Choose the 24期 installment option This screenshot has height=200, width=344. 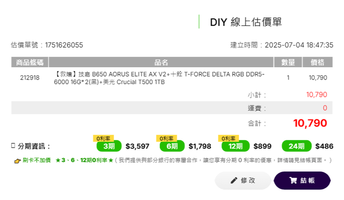click(x=296, y=146)
